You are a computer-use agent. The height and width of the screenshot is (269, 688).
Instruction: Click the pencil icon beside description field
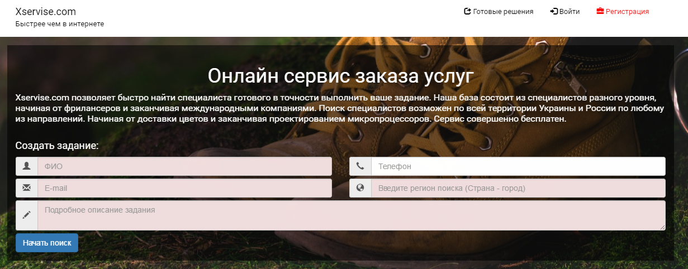pyautogui.click(x=26, y=215)
